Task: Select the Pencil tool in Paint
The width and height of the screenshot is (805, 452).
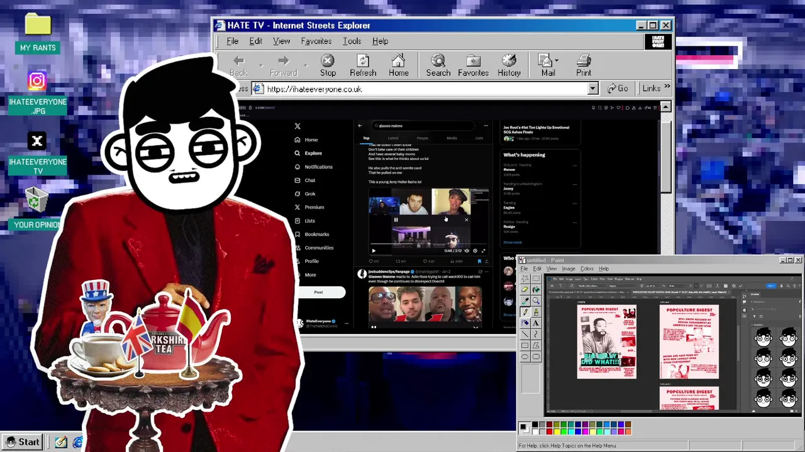Action: (x=525, y=312)
